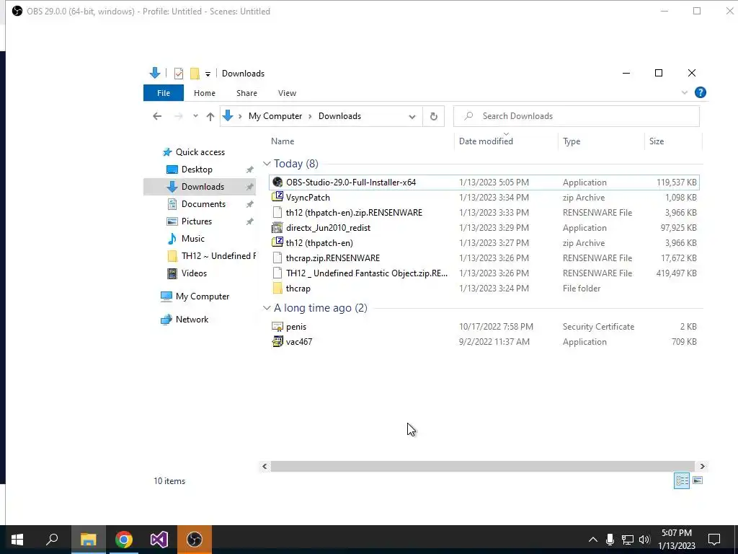Click Downloads in the address breadcrumb

click(339, 116)
